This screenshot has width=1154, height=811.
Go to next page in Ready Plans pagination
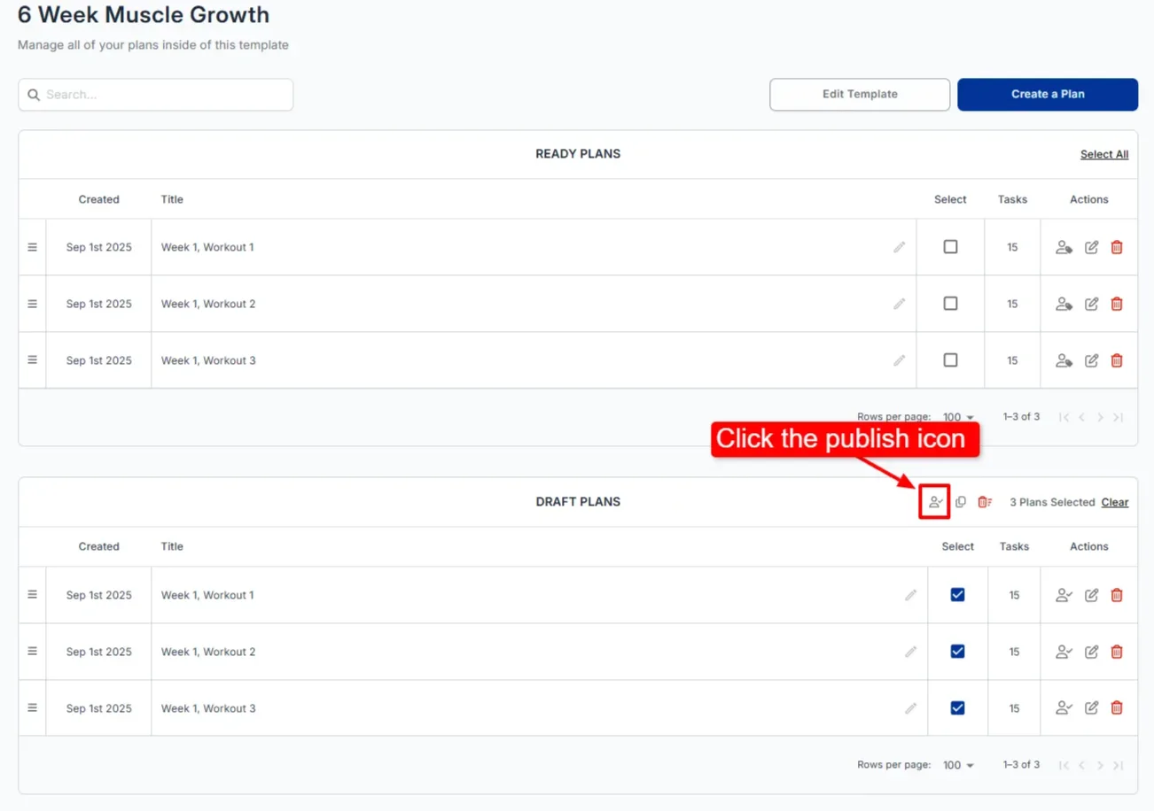tap(1100, 417)
